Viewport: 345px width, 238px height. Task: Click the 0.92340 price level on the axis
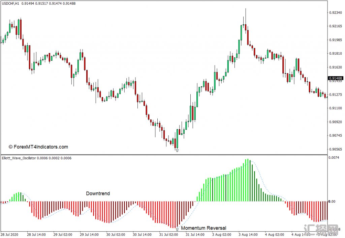pyautogui.click(x=336, y=13)
